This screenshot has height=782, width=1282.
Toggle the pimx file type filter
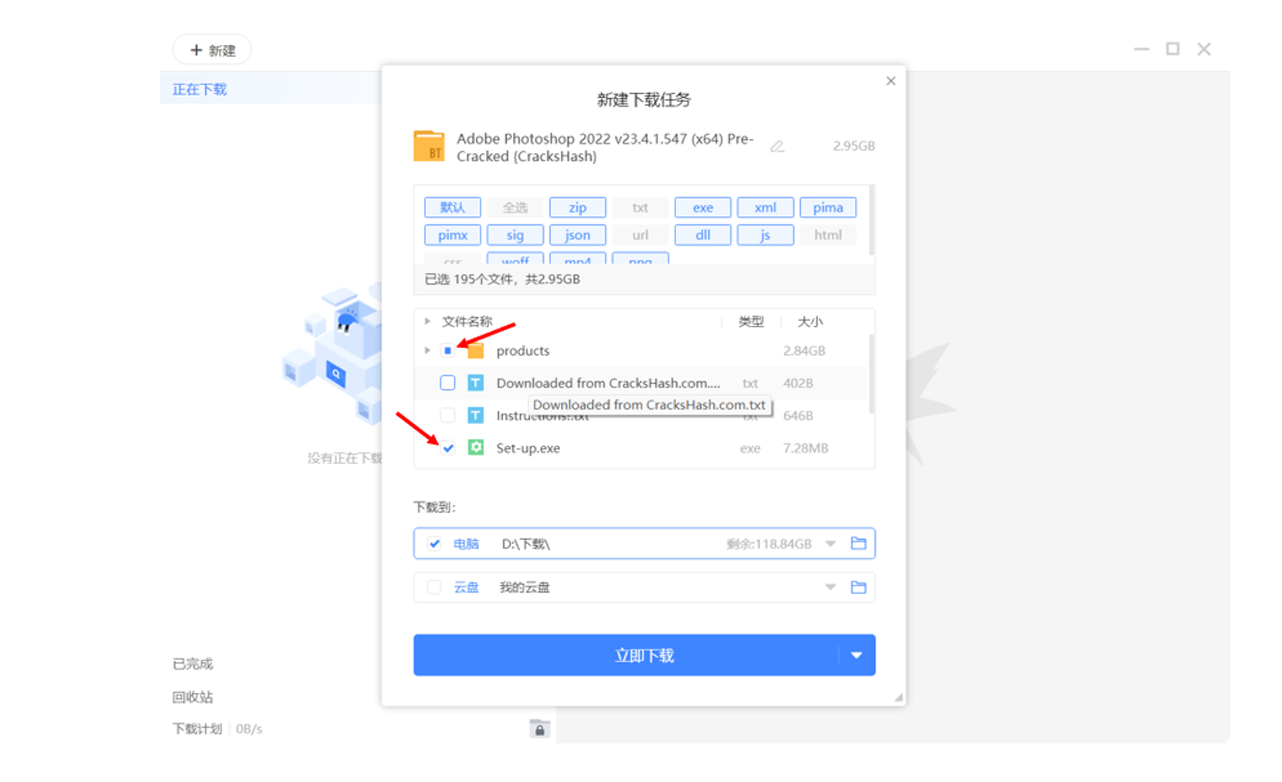click(x=453, y=235)
